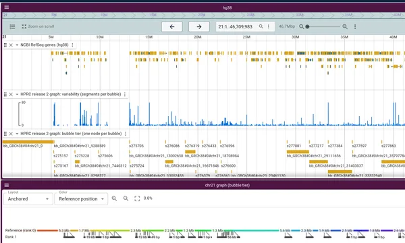Open the hg38 view hamburger menu

pyautogui.click(x=7, y=7)
